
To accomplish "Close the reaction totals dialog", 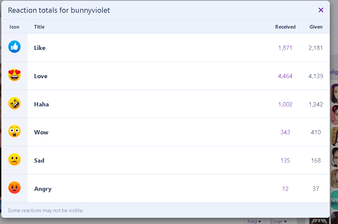I will (x=321, y=10).
